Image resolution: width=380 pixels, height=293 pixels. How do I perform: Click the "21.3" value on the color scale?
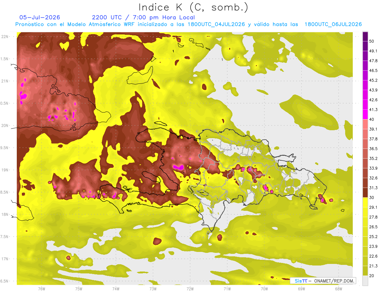click(373, 266)
